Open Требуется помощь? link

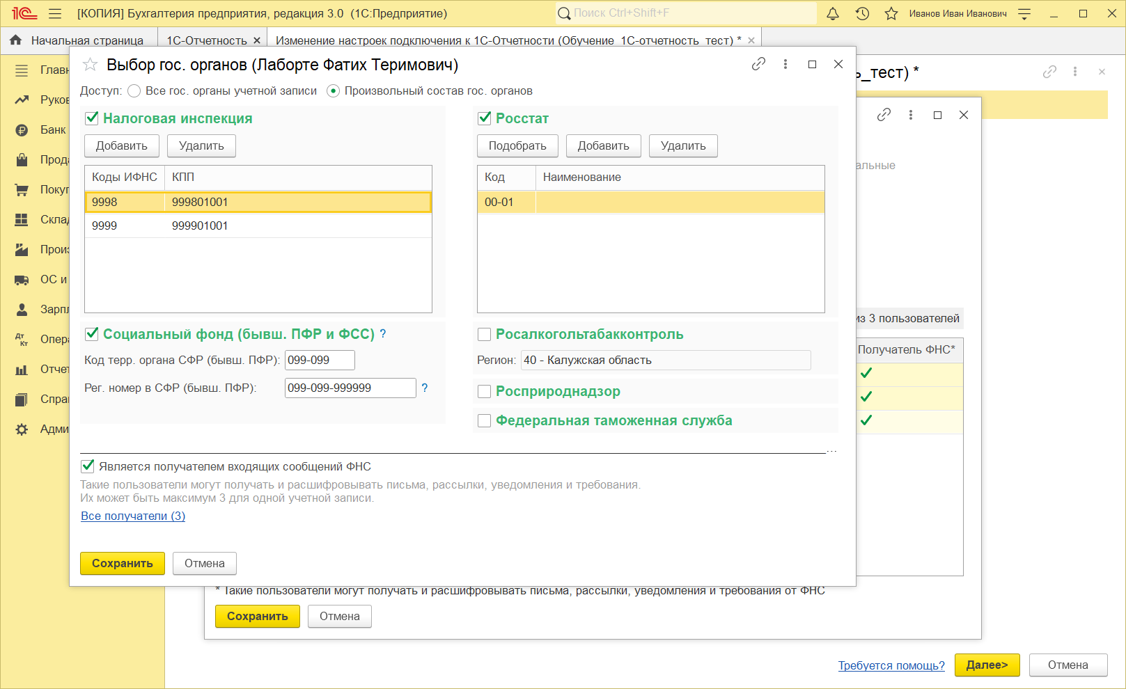891,665
